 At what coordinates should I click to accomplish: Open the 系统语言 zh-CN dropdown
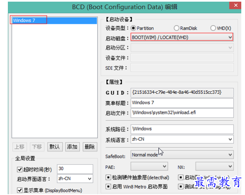[x=182, y=139]
